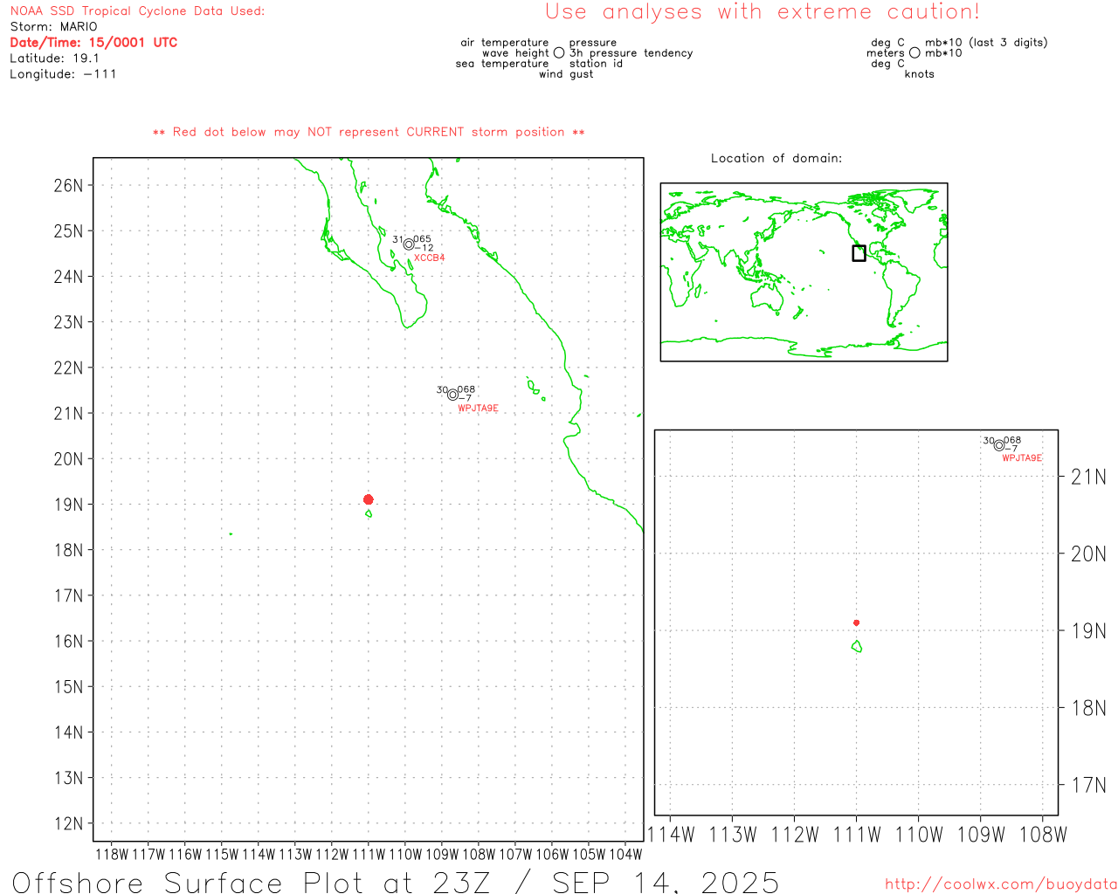Click the XCCB4 station circle marker
This screenshot has height=894, width=1118.
click(409, 244)
